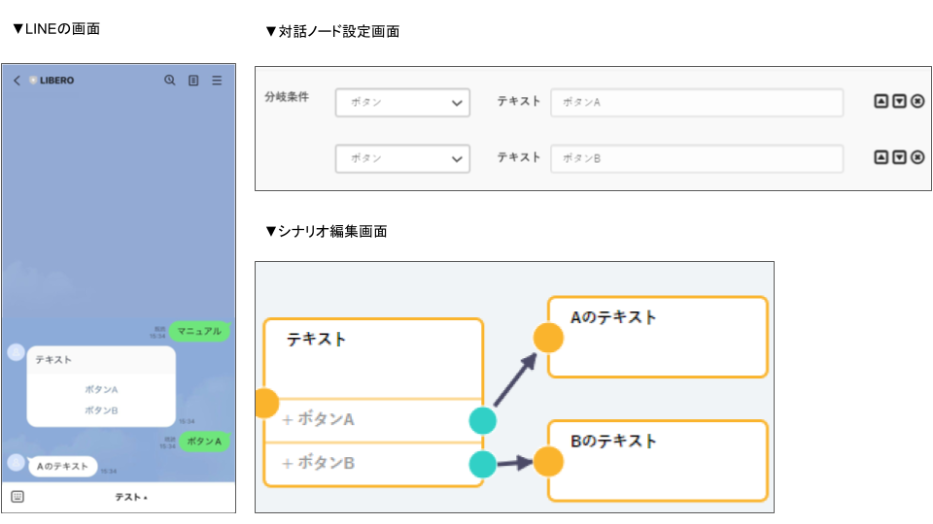Click the text field containing ボタンB
The image size is (933, 524).
coord(696,158)
